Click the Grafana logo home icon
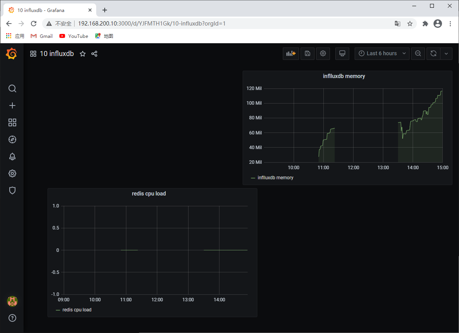459x333 pixels. point(12,54)
